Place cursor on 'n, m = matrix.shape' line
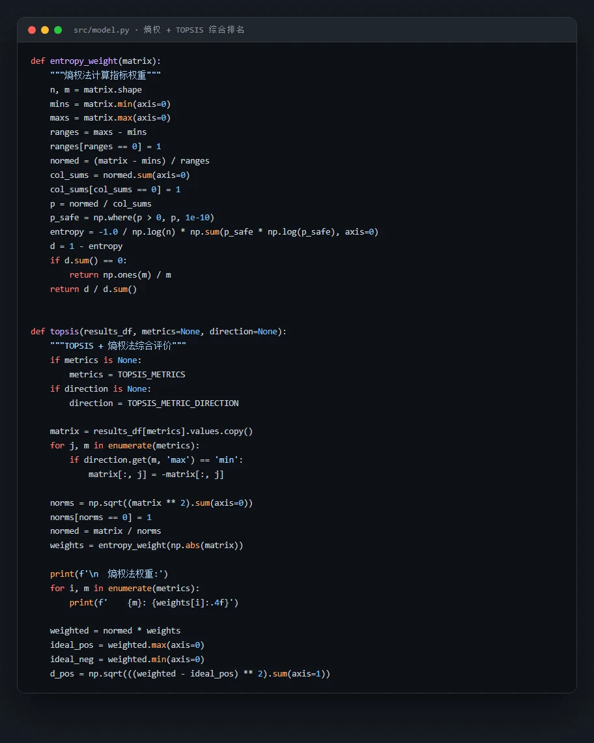This screenshot has width=594, height=743. pos(96,89)
